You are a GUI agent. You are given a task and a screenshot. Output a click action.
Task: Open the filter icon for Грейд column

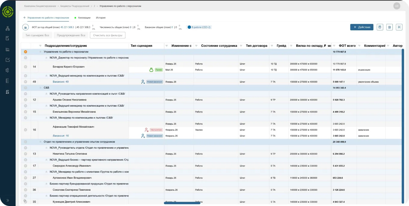click(x=272, y=46)
